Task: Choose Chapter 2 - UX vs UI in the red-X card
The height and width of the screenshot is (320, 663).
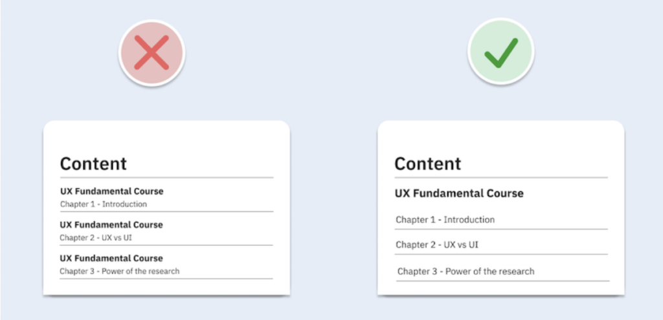Action: 96,238
